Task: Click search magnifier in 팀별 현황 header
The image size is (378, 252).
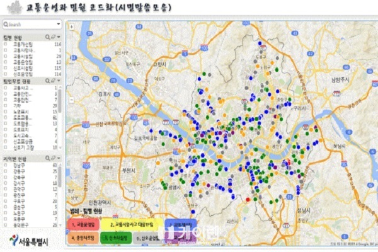Action: pyautogui.click(x=48, y=37)
